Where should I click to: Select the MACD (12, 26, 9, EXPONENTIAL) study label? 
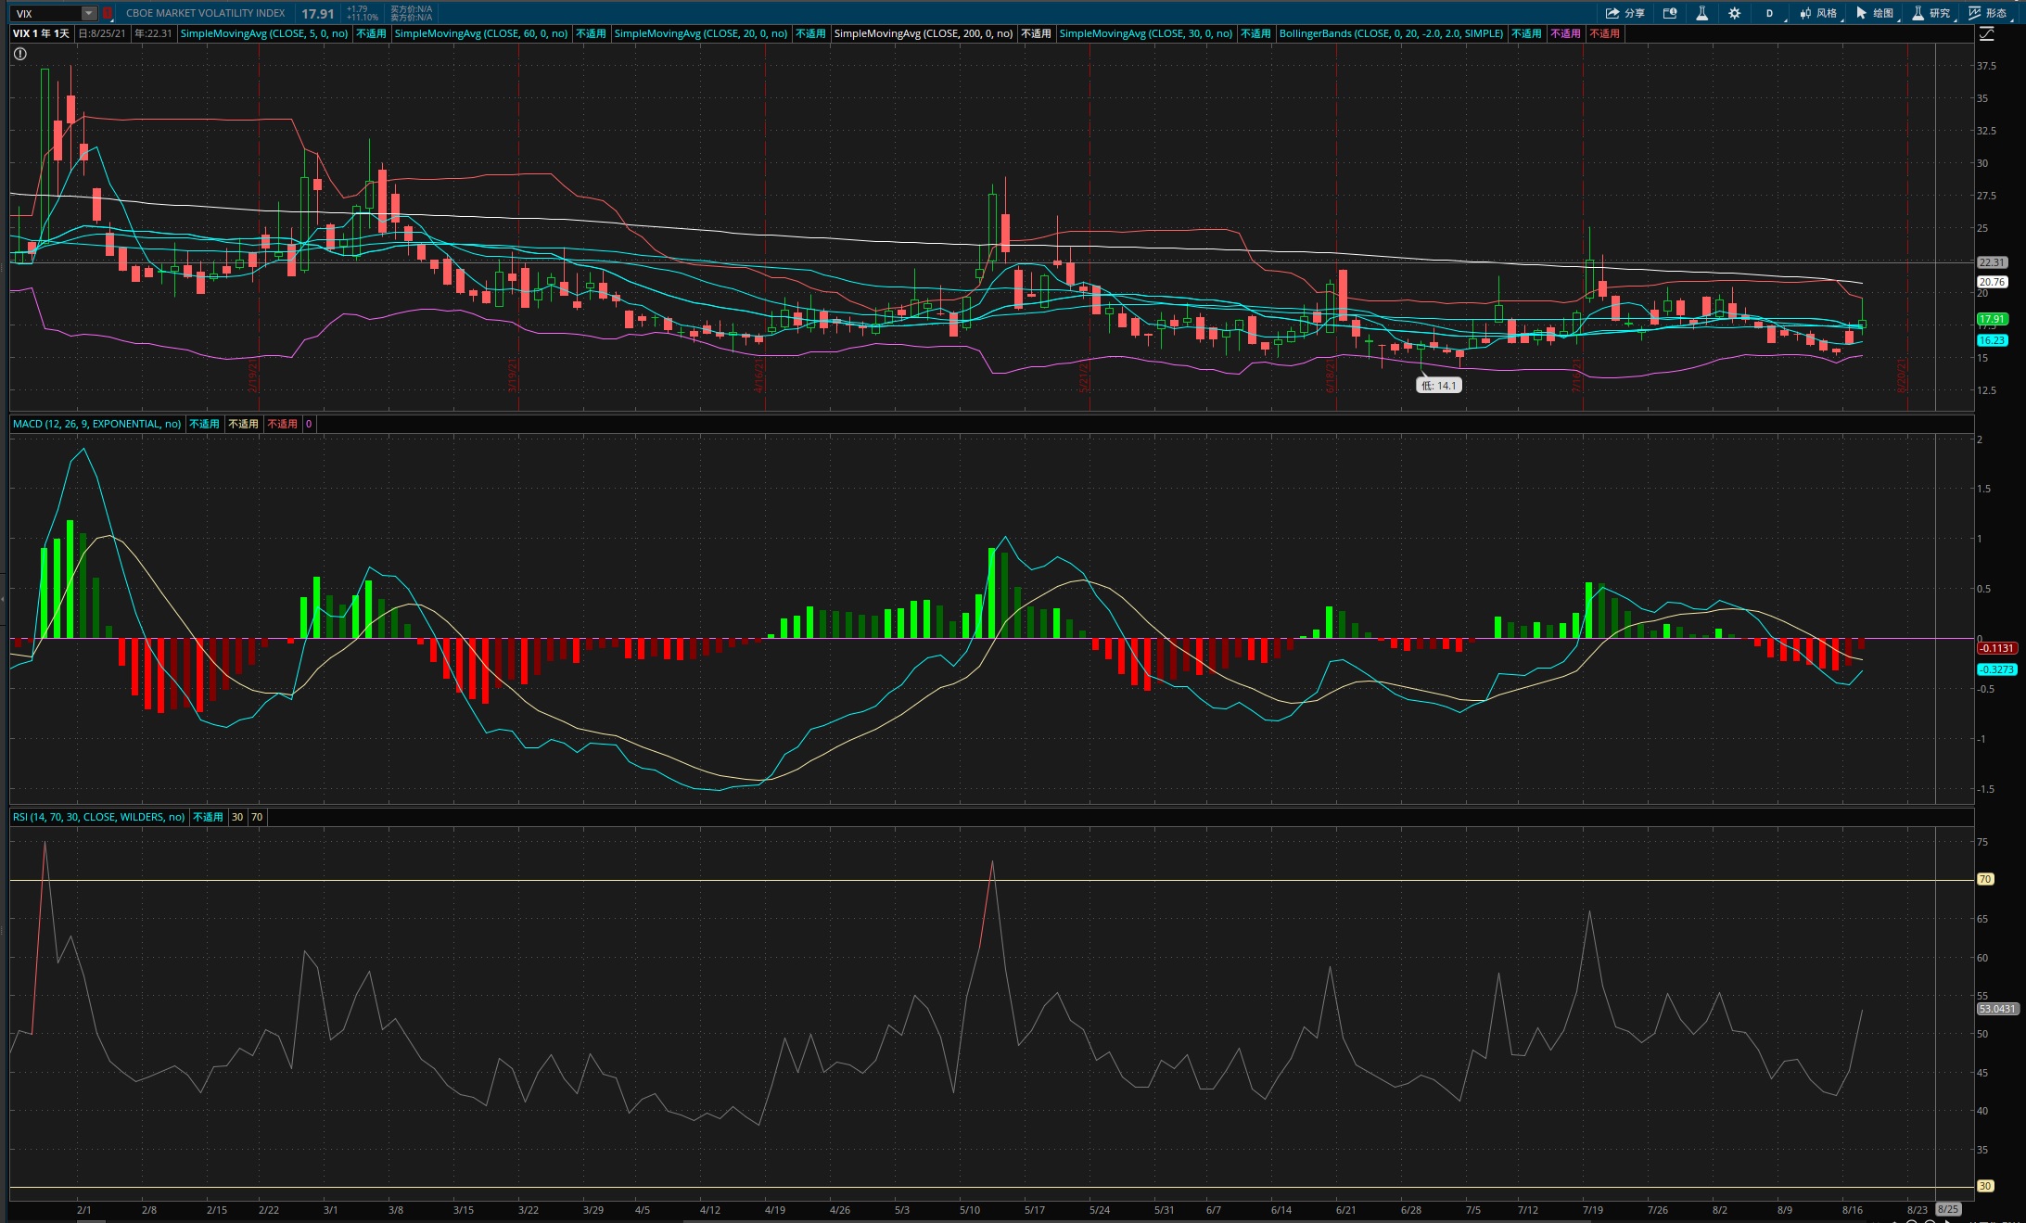point(96,424)
